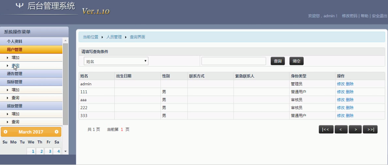This screenshot has width=388, height=165.
Task: Go to previous page button
Action: (341, 129)
